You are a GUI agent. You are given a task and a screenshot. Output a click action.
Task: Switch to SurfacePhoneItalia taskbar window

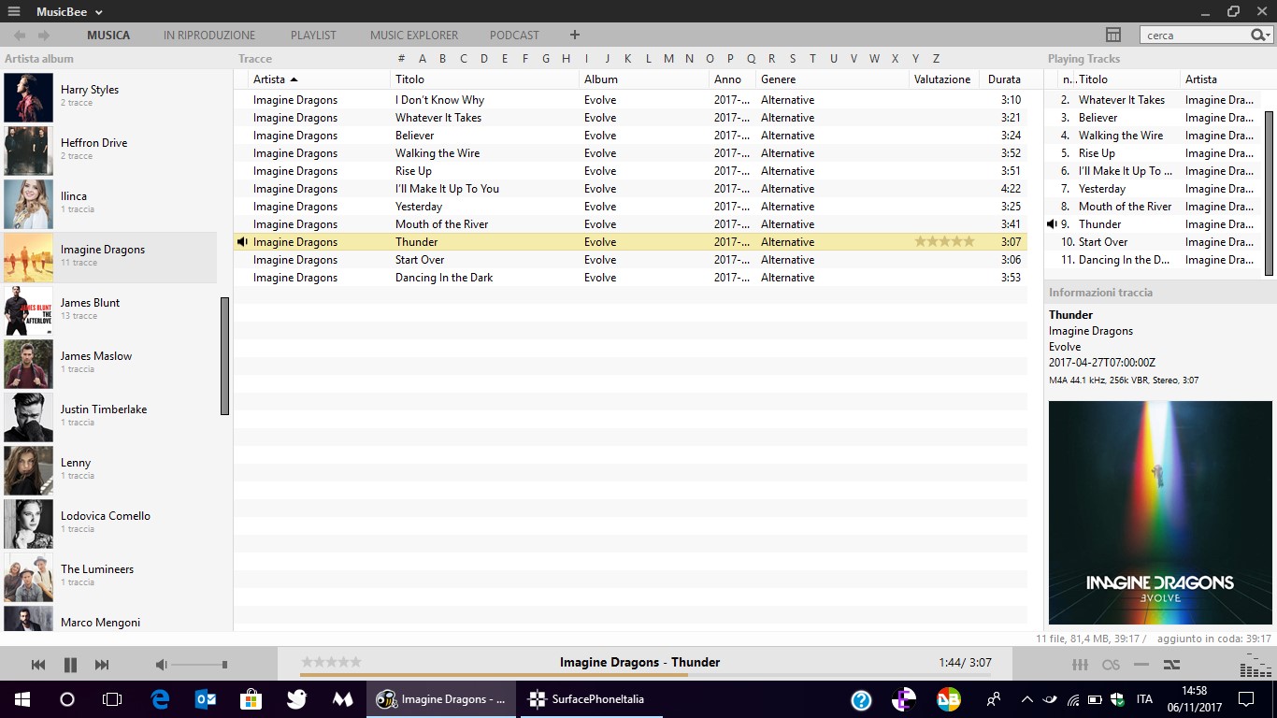[x=592, y=698]
